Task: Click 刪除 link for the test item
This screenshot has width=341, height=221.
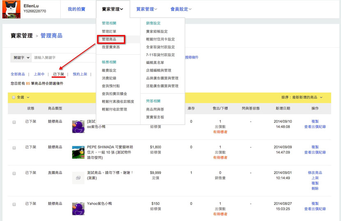Action: [315, 189]
